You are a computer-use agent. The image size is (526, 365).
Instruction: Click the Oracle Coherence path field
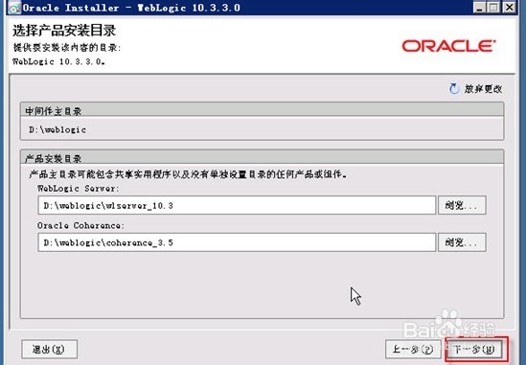tap(237, 242)
